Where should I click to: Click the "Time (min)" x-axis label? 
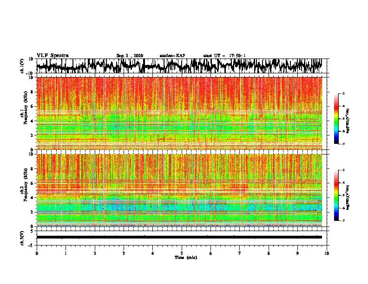[x=186, y=258]
